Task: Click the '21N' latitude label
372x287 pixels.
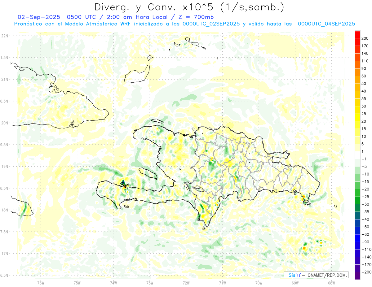Action: (x=5, y=79)
